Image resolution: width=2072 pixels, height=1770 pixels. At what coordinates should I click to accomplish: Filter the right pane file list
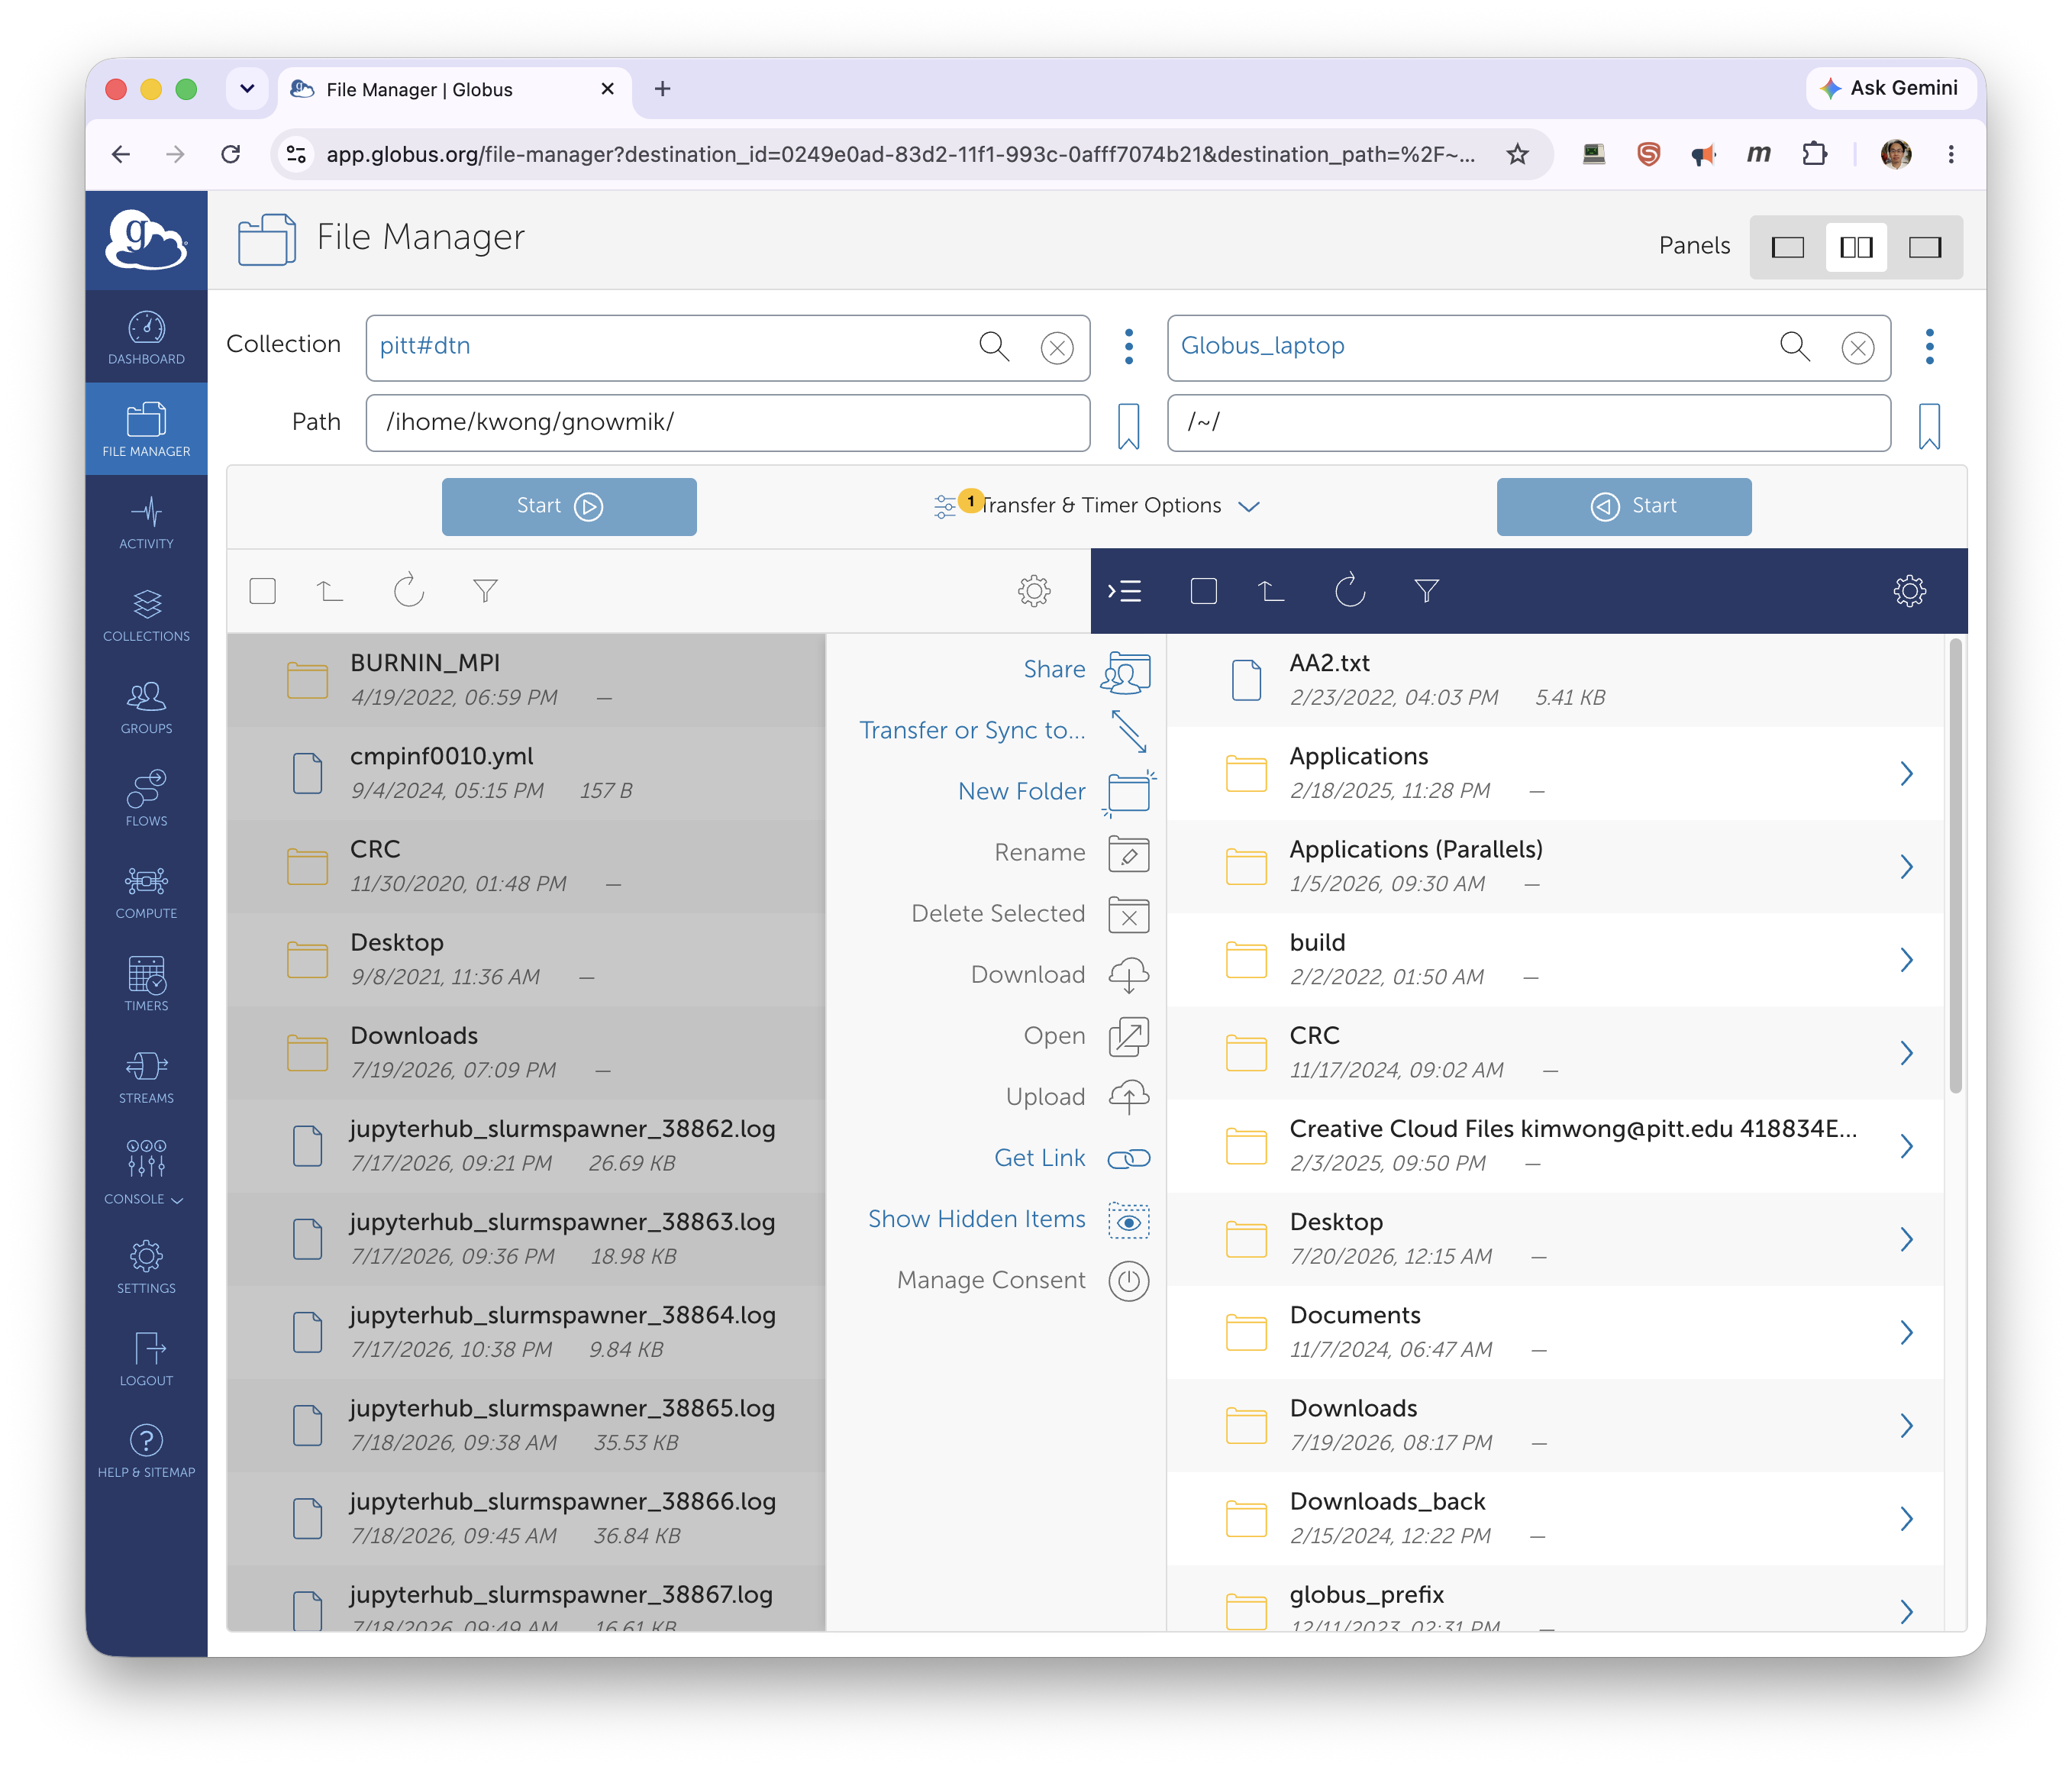click(1426, 591)
